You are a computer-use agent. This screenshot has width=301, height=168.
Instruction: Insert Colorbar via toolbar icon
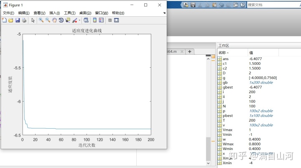click(x=94, y=20)
